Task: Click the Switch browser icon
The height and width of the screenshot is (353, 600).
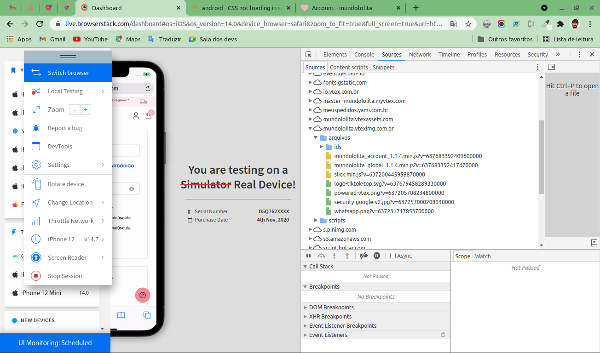Action: pyautogui.click(x=36, y=73)
